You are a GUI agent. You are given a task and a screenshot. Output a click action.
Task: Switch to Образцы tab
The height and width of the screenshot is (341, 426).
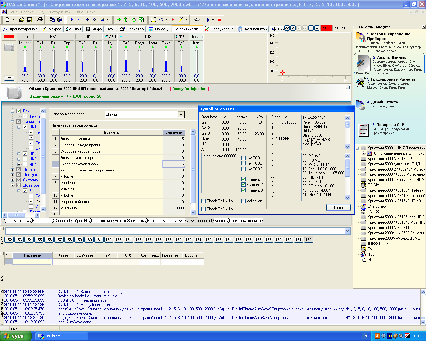click(159, 29)
